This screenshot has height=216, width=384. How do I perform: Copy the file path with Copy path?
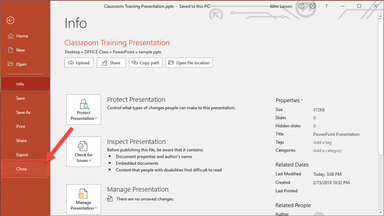point(145,63)
